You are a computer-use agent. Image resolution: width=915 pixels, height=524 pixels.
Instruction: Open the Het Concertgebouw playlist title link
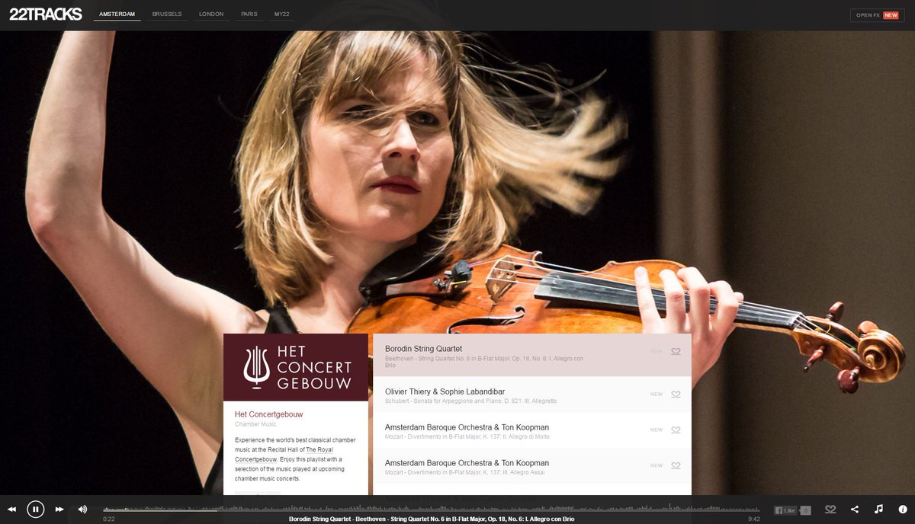click(268, 414)
